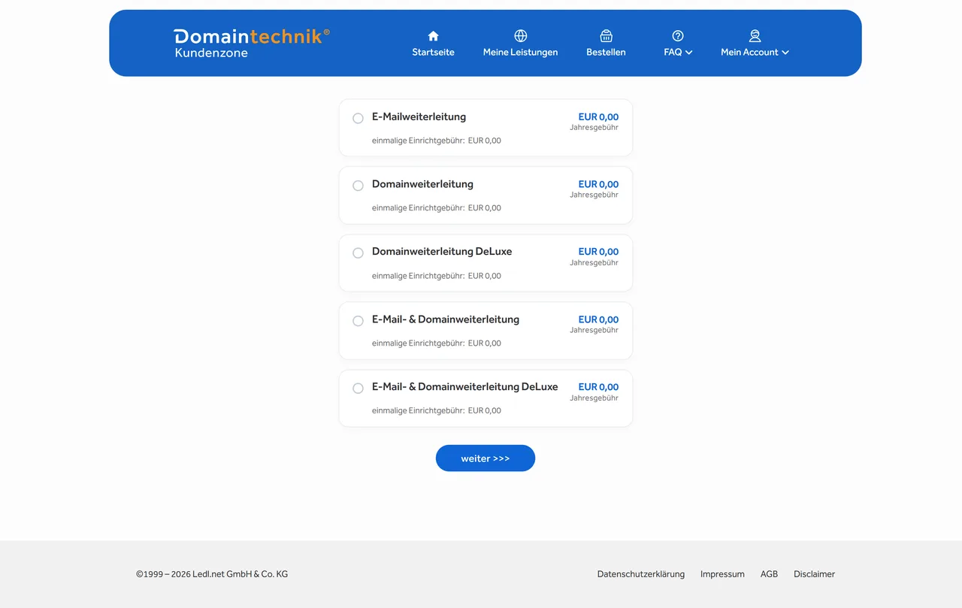962x608 pixels.
Task: Open the Bestellen menu item
Action: pos(606,52)
